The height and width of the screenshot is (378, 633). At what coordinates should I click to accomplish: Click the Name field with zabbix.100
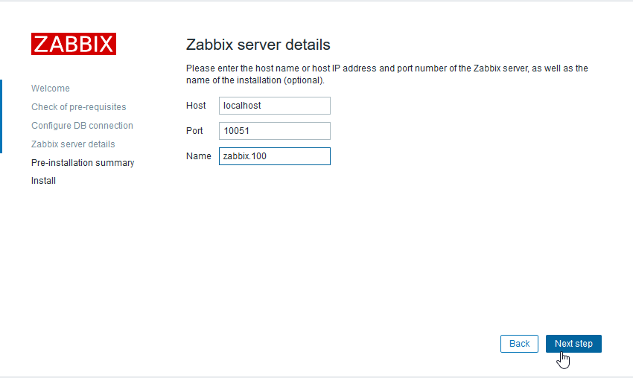pyautogui.click(x=274, y=156)
